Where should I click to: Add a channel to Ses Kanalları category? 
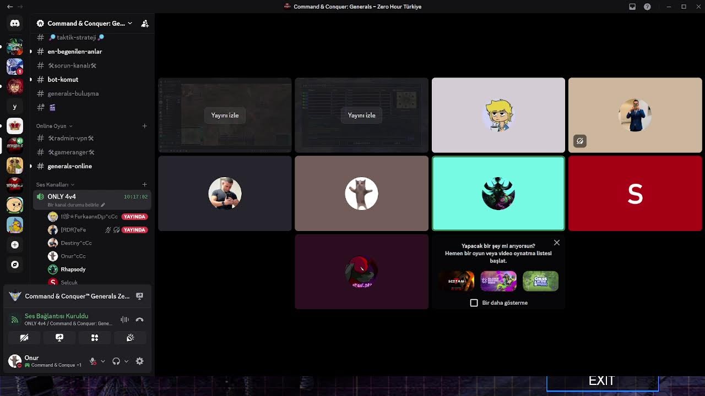pos(145,184)
